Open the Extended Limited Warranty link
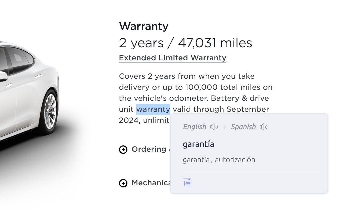 point(172,58)
